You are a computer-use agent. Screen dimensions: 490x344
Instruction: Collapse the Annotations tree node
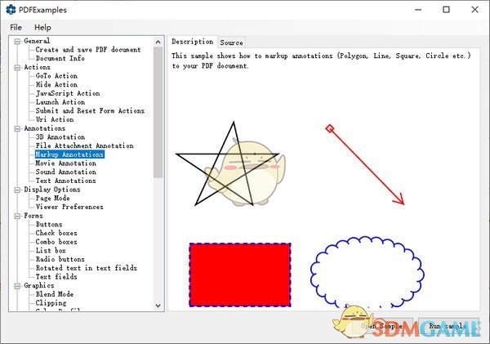click(17, 128)
